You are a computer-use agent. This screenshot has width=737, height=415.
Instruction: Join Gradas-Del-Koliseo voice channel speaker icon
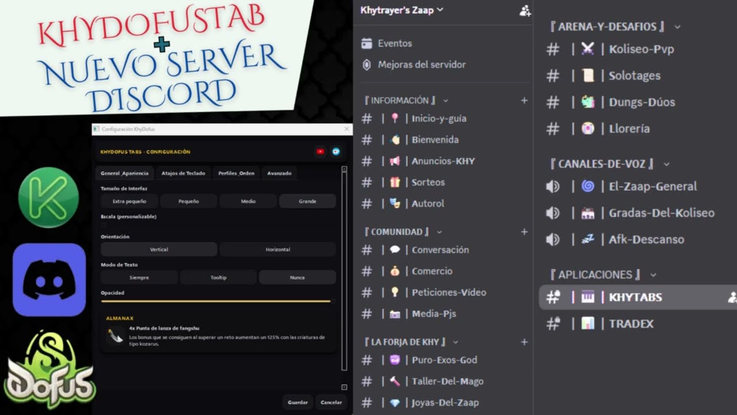(553, 213)
